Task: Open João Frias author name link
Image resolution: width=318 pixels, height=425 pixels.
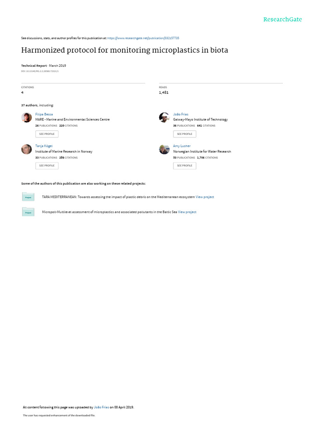Action: coord(181,115)
